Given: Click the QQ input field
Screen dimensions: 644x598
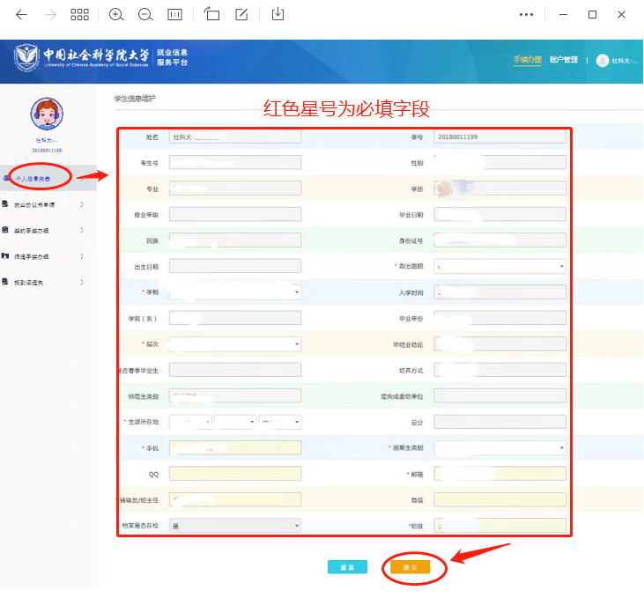Looking at the screenshot, I should [x=234, y=474].
